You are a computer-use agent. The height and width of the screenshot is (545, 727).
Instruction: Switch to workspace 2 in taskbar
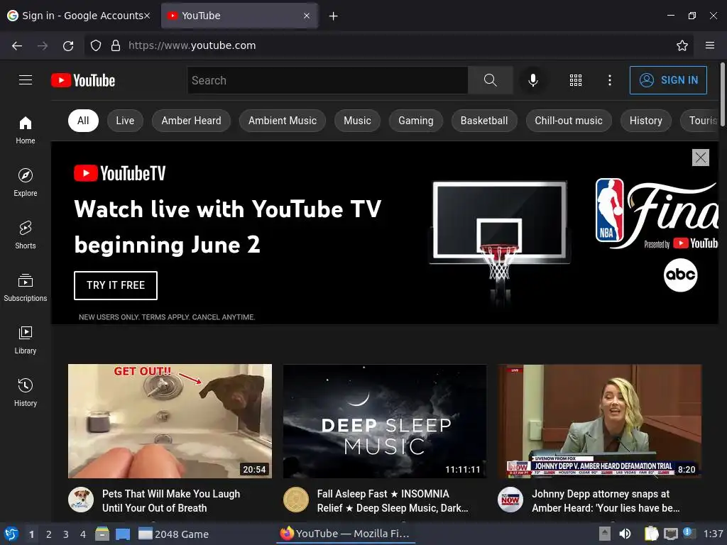click(x=49, y=534)
